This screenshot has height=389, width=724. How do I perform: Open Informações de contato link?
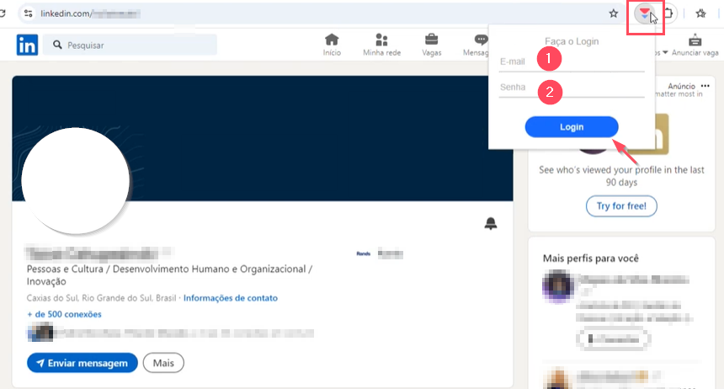tap(231, 298)
